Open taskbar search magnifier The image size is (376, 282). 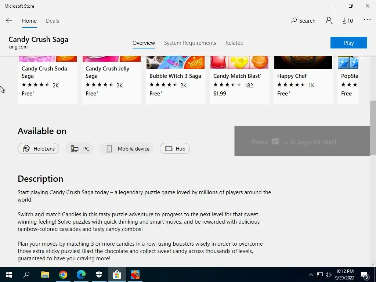point(26,275)
